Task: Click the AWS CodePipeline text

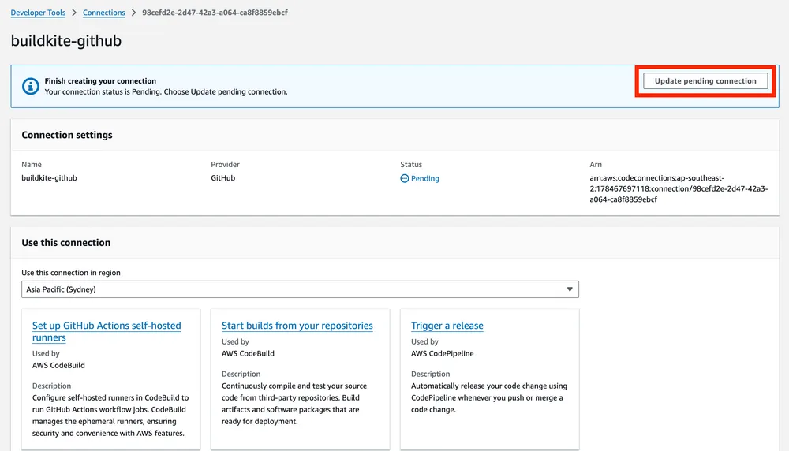Action: pos(443,353)
